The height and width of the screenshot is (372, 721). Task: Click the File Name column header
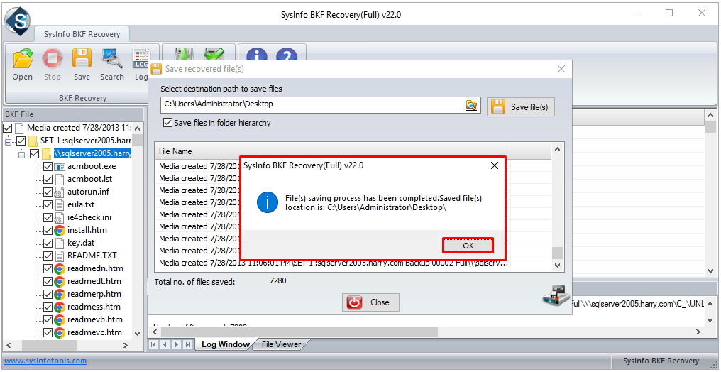pyautogui.click(x=331, y=151)
